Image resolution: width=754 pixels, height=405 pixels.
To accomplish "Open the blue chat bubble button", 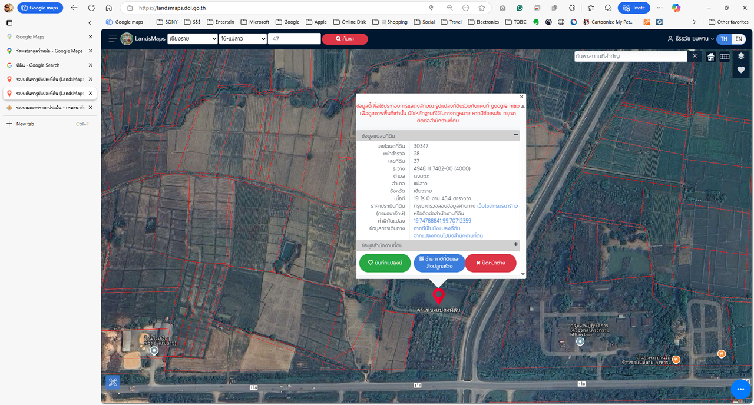I will click(740, 389).
